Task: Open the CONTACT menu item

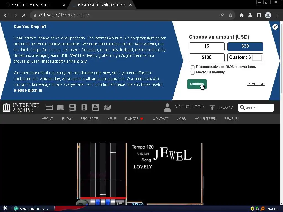Action: click(161, 119)
